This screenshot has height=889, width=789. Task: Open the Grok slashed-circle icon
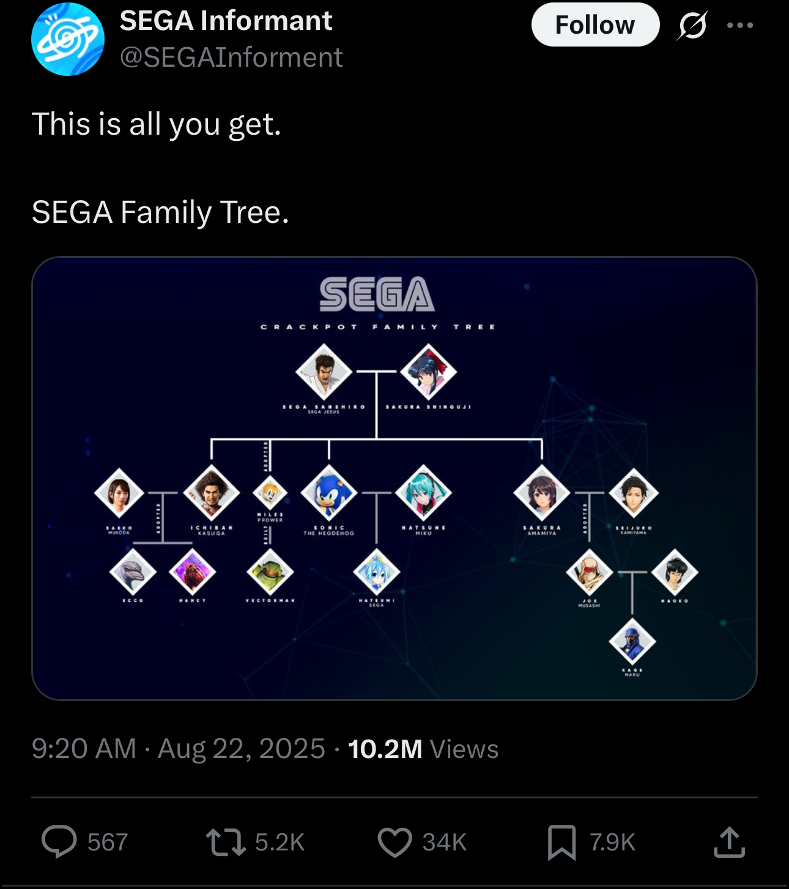(x=692, y=26)
